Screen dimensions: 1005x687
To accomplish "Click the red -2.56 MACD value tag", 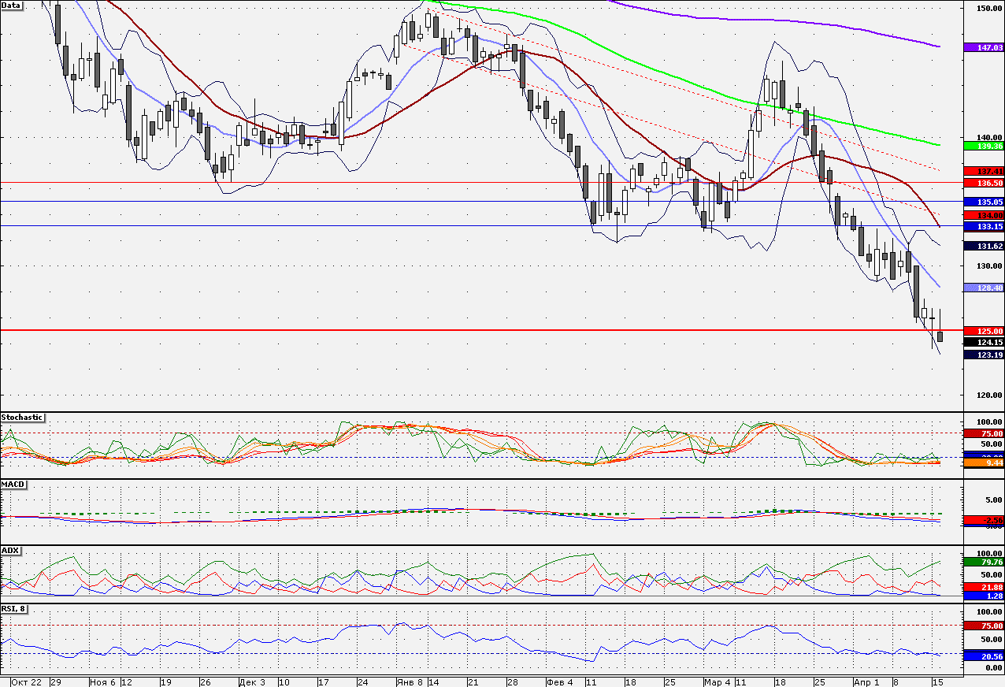I will coord(983,521).
